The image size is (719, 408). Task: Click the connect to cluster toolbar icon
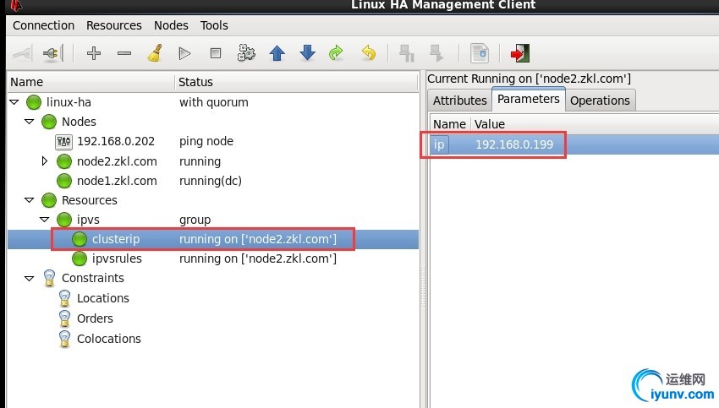coord(23,53)
